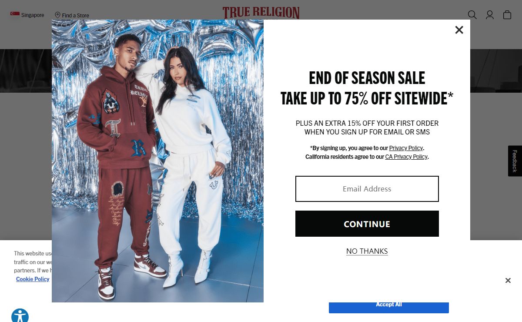Focus the Email Address field

click(x=367, y=189)
